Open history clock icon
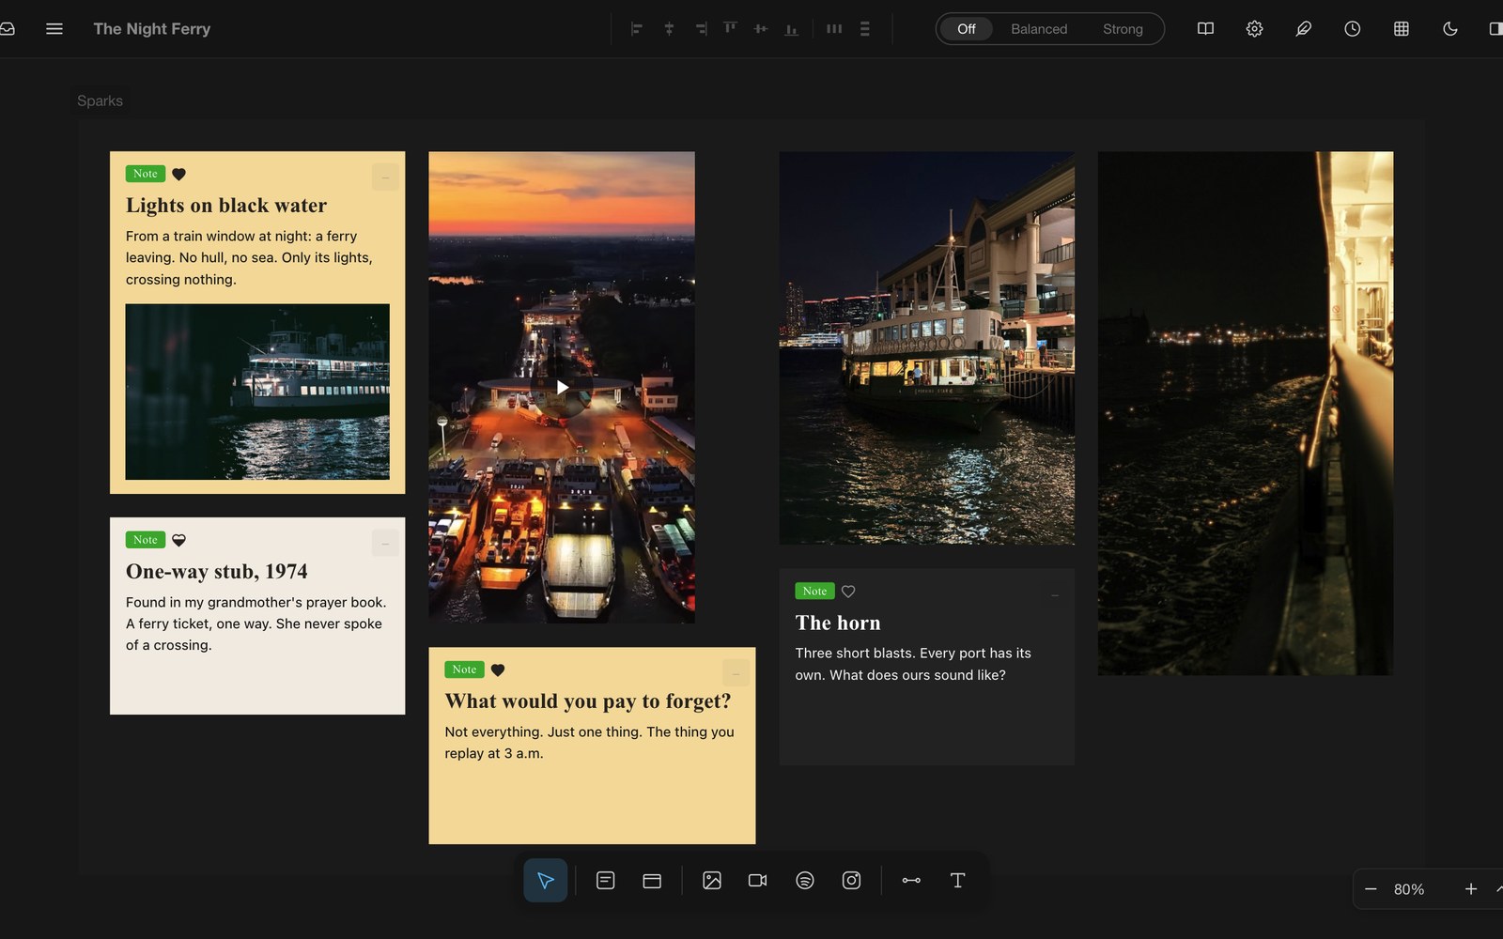Viewport: 1503px width, 939px height. [x=1352, y=29]
